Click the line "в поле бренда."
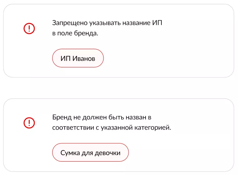Image resolution: width=238 pixels, height=175 pixels. click(x=75, y=33)
